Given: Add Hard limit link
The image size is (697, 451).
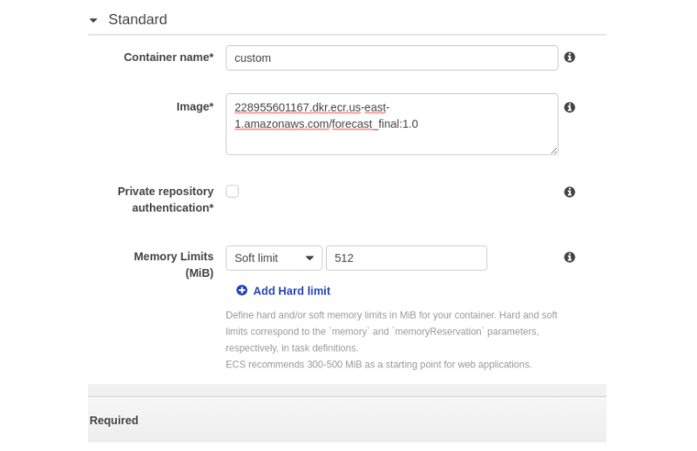Looking at the screenshot, I should (292, 291).
